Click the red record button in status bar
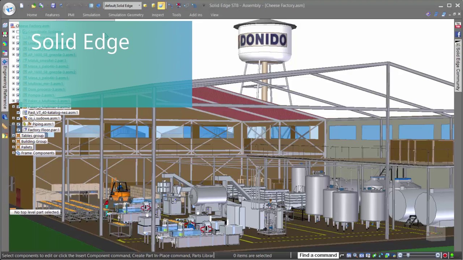 (445, 256)
